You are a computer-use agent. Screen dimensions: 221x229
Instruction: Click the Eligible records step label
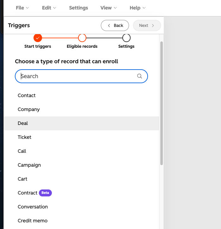[82, 46]
